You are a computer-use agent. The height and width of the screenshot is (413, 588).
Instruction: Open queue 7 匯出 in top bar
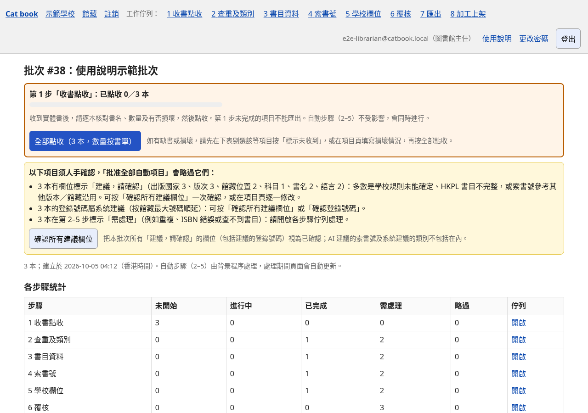click(x=431, y=14)
